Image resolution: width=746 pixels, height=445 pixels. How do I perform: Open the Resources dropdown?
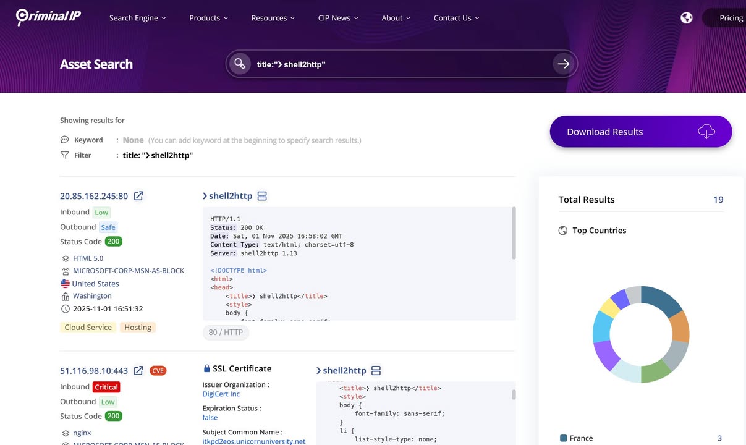coord(273,17)
